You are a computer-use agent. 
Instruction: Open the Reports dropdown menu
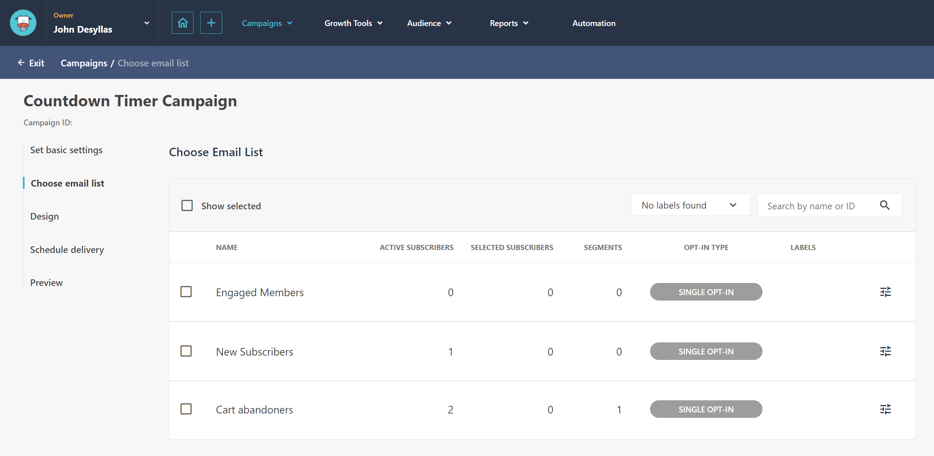[x=508, y=23]
